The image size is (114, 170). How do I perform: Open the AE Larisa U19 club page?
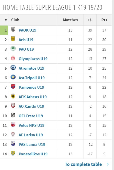[31, 135]
